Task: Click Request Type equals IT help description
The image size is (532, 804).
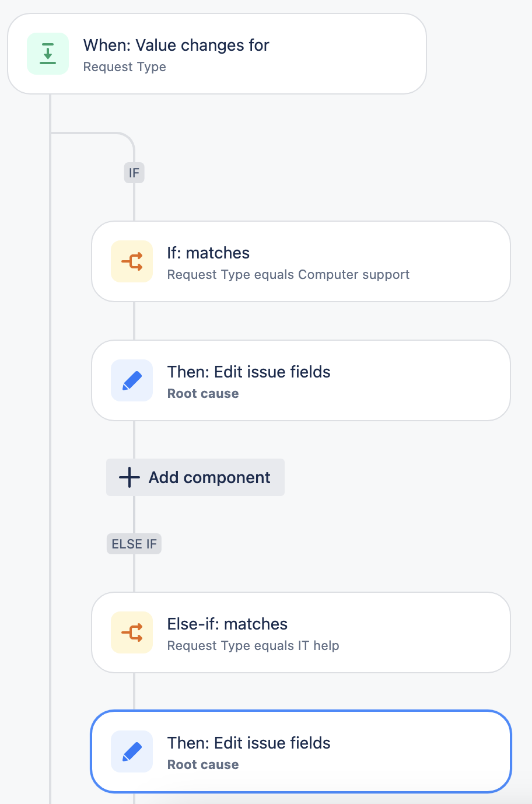Action: click(x=253, y=645)
